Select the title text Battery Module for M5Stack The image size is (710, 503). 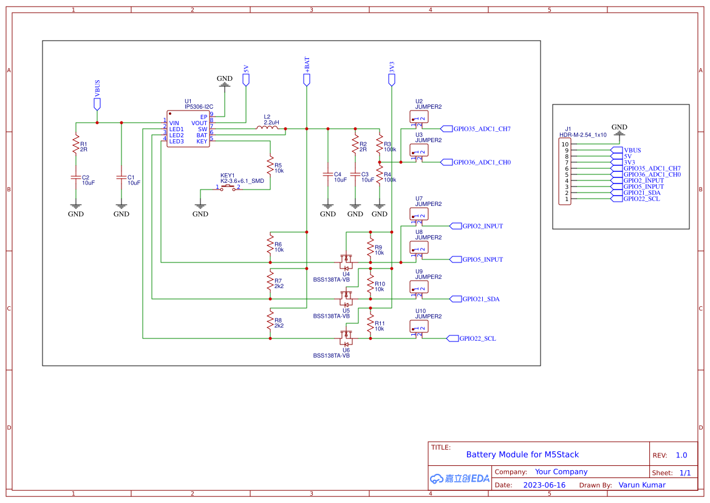pyautogui.click(x=522, y=454)
